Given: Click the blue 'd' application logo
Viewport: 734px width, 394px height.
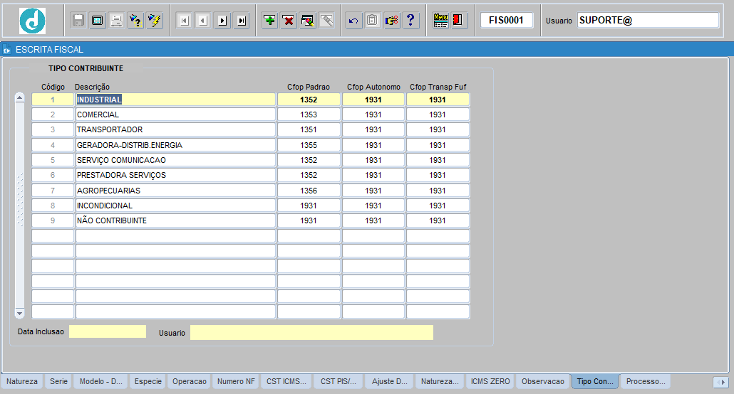Looking at the screenshot, I should [32, 21].
